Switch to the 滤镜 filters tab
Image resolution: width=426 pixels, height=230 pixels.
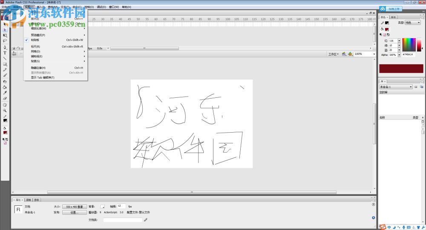pyautogui.click(x=28, y=200)
